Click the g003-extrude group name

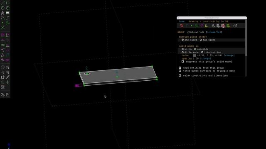click(196, 32)
